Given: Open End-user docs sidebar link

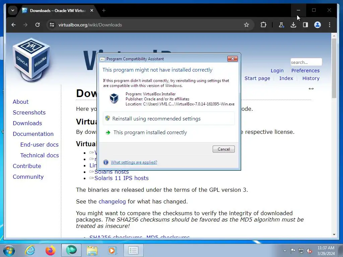Looking at the screenshot, I should (40, 145).
